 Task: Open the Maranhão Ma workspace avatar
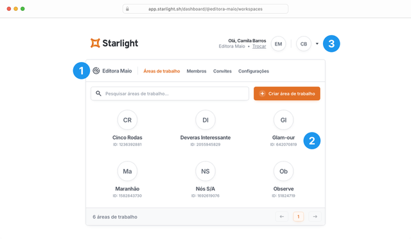(x=127, y=171)
